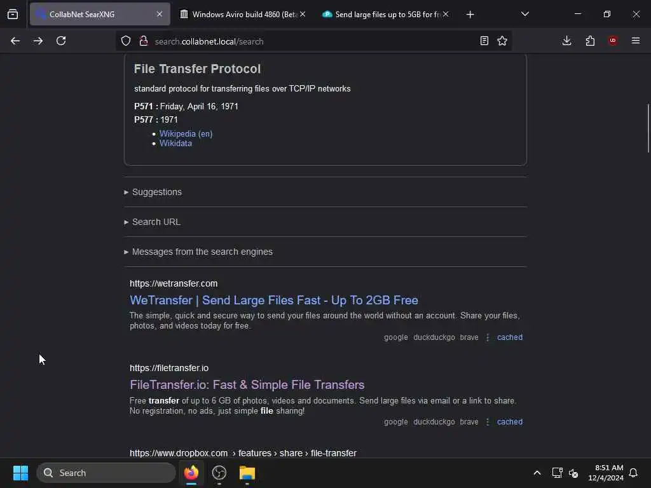Image resolution: width=651 pixels, height=488 pixels.
Task: Open the options dots for WeTransfer result
Action: [488, 337]
